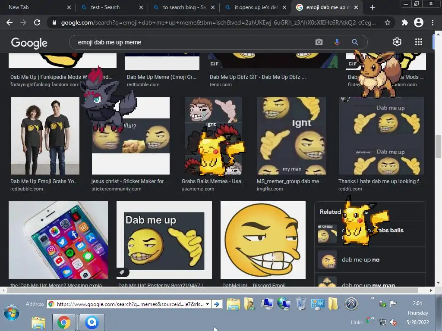Viewport: 442px width, 331px height.
Task: Switch to the it opens up ie's tab
Action: (x=256, y=7)
